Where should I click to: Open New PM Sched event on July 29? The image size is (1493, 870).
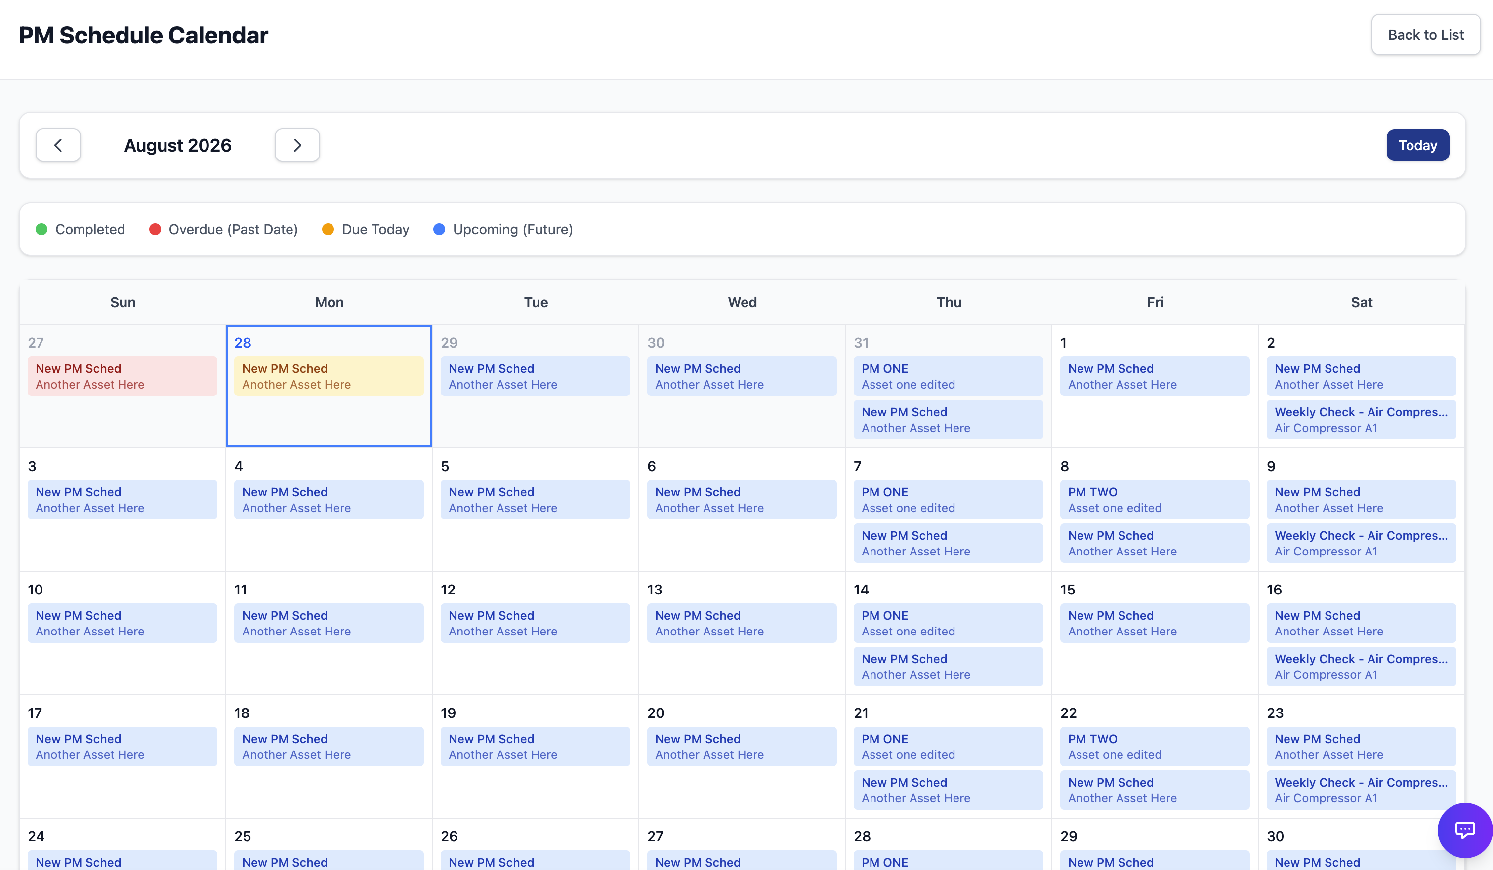[x=536, y=376]
